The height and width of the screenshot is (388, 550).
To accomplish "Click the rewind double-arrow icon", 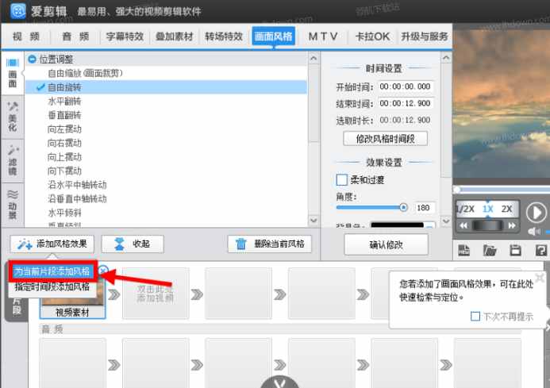I will pyautogui.click(x=463, y=226).
